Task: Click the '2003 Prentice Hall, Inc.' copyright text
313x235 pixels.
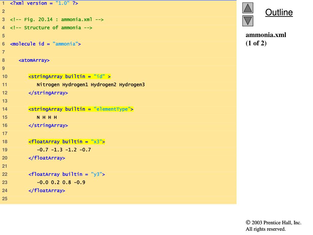Action: point(274,223)
